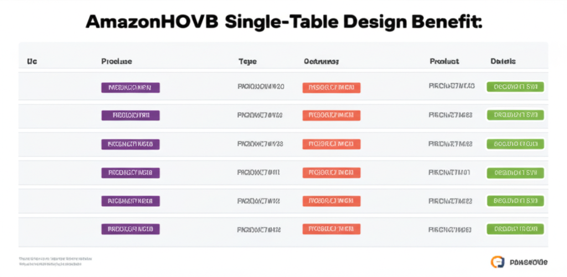Click the "Single-Table Design Benefit" page title
Viewport: 567px width, 277px height.
pyautogui.click(x=283, y=22)
